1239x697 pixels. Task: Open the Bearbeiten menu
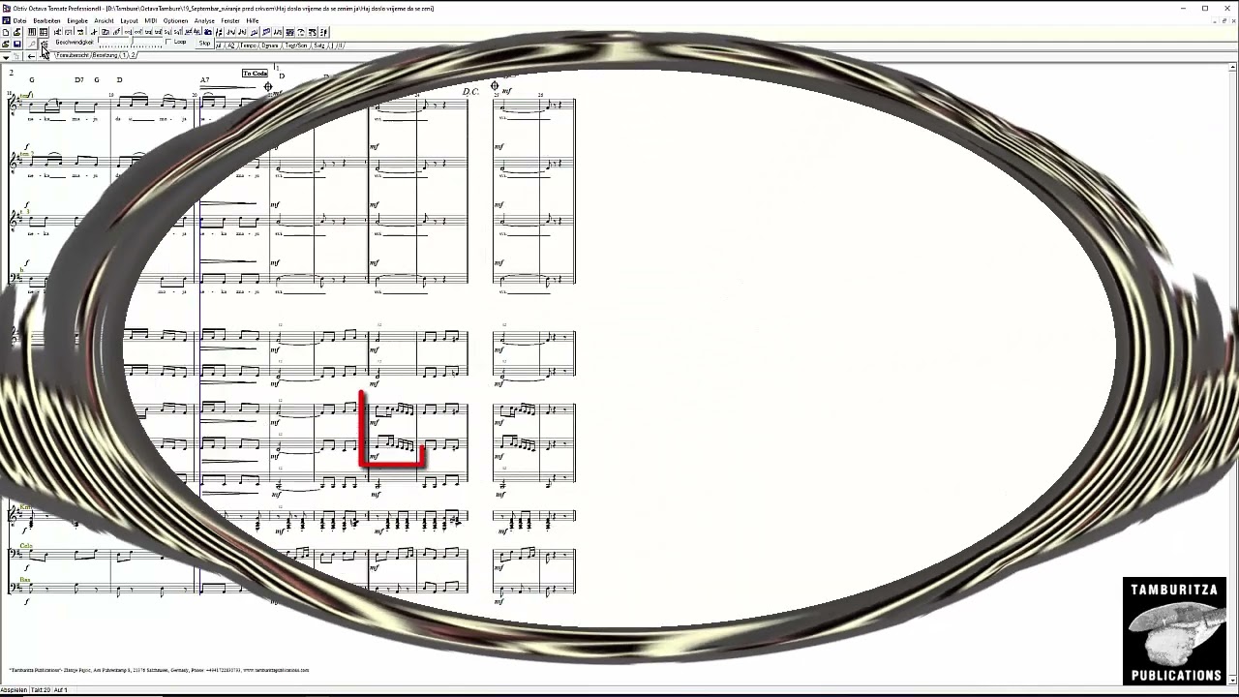coord(46,20)
